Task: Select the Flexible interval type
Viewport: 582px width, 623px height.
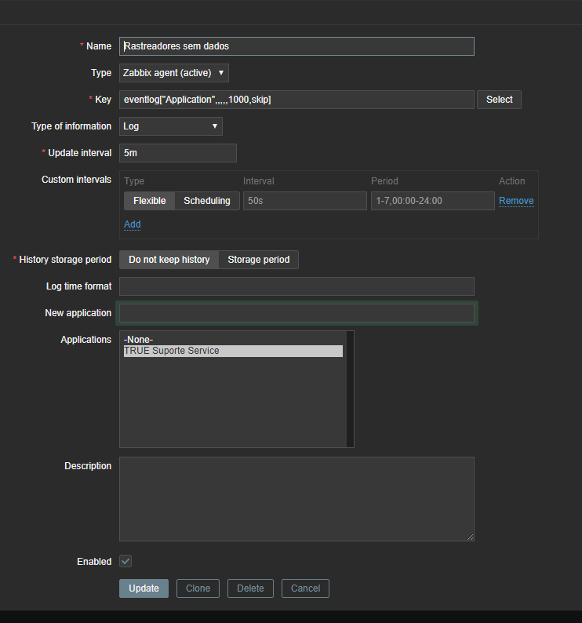Action: coord(149,201)
